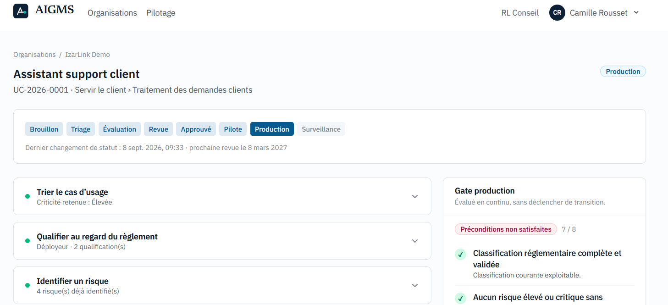Click the Préconditions non satisfaites badge
This screenshot has height=305, width=668.
tap(506, 229)
